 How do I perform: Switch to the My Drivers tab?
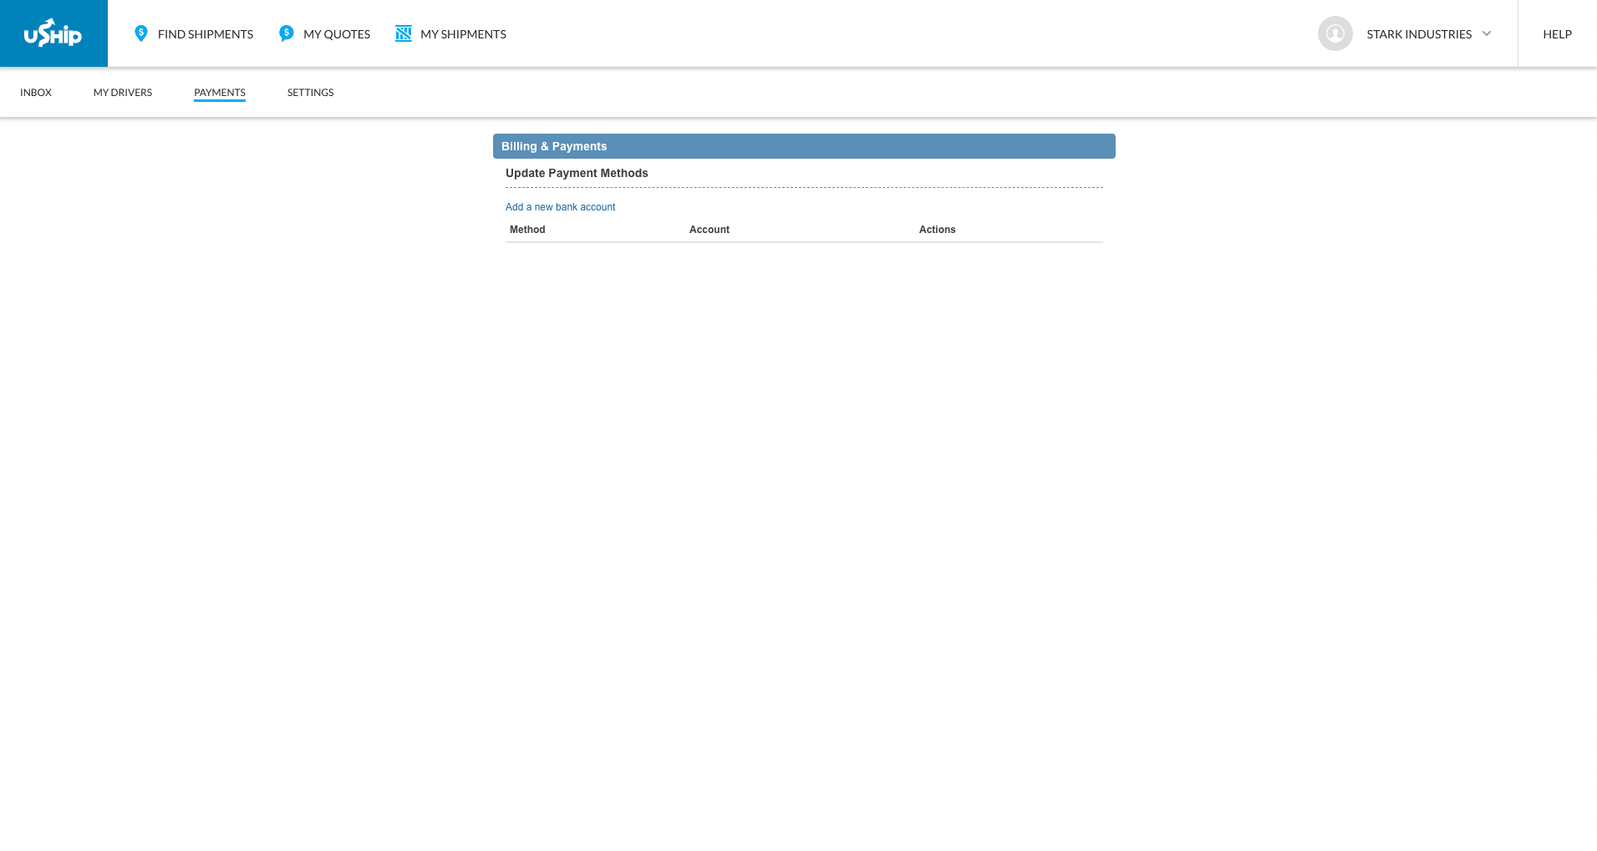point(123,93)
